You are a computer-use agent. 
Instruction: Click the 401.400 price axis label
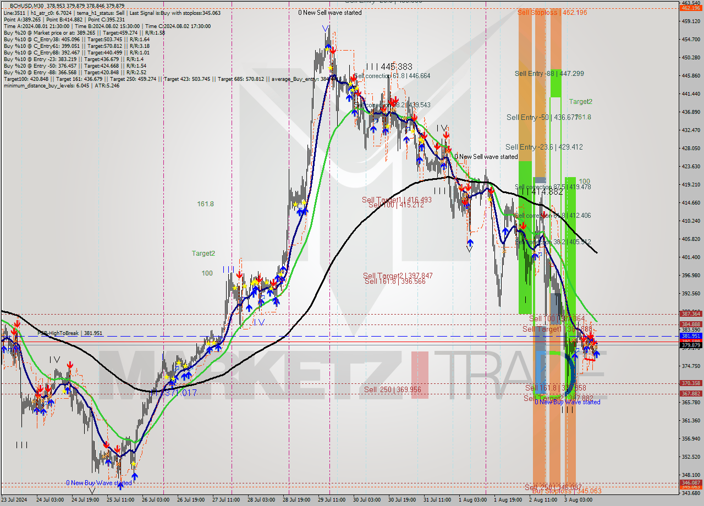tap(691, 257)
